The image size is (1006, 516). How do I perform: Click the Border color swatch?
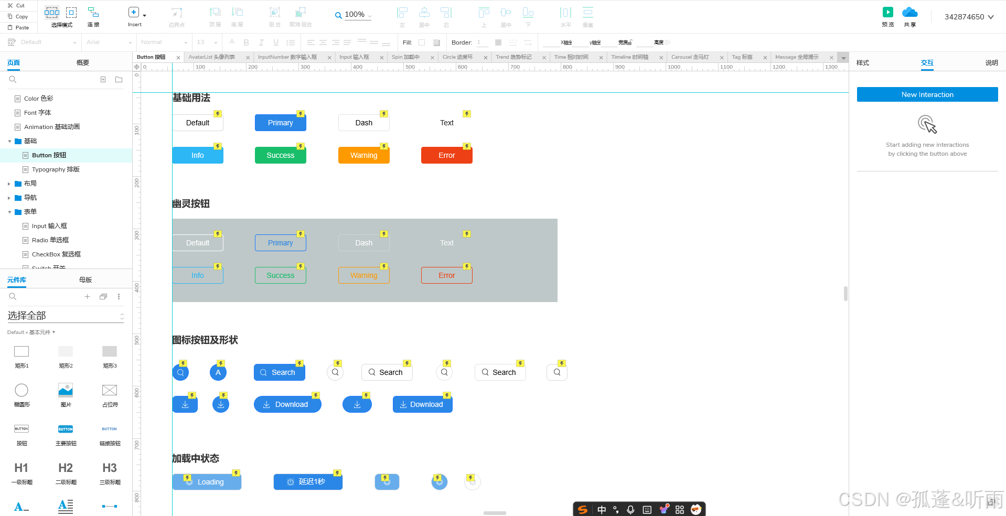click(x=498, y=42)
